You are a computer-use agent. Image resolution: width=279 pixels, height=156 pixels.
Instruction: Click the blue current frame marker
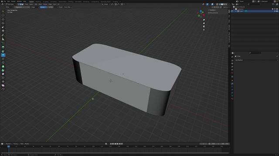pos(8,146)
